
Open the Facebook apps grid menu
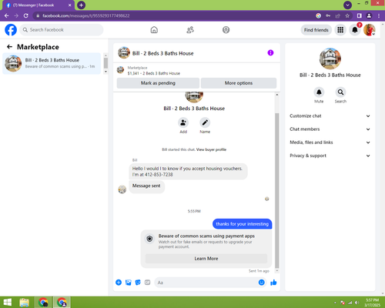pos(340,30)
